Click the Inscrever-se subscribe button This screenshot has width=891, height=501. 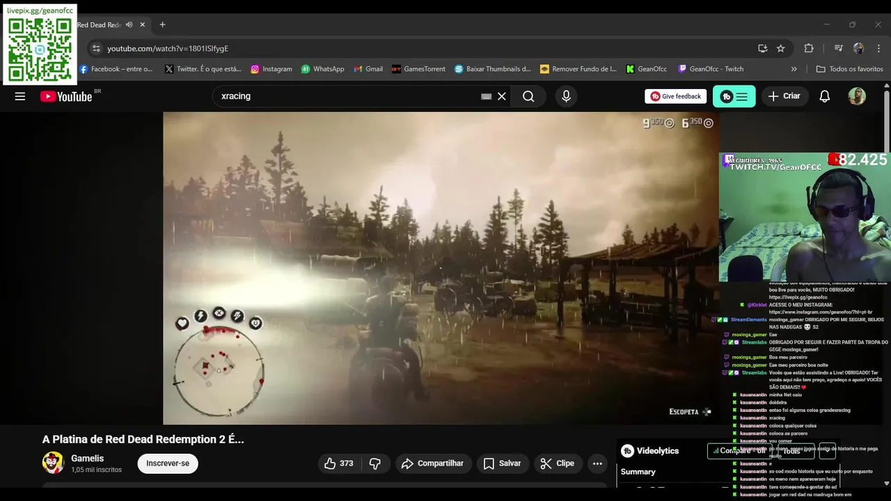[x=168, y=463]
